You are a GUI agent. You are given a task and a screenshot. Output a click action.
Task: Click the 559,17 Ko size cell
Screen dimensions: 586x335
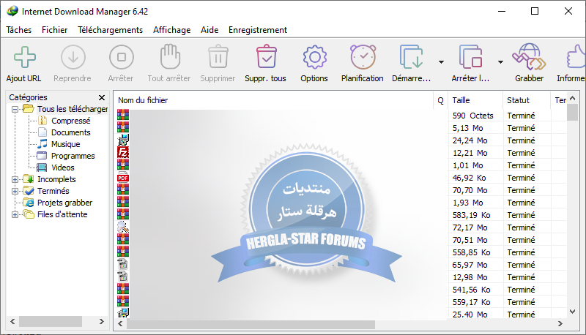click(471, 302)
